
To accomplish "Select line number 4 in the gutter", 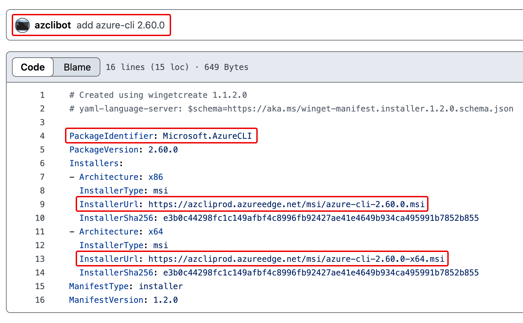I will pos(42,136).
